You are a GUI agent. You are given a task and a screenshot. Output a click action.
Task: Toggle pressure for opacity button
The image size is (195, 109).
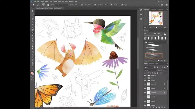[82, 5]
